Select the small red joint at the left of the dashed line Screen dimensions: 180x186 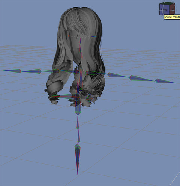click(69, 36)
